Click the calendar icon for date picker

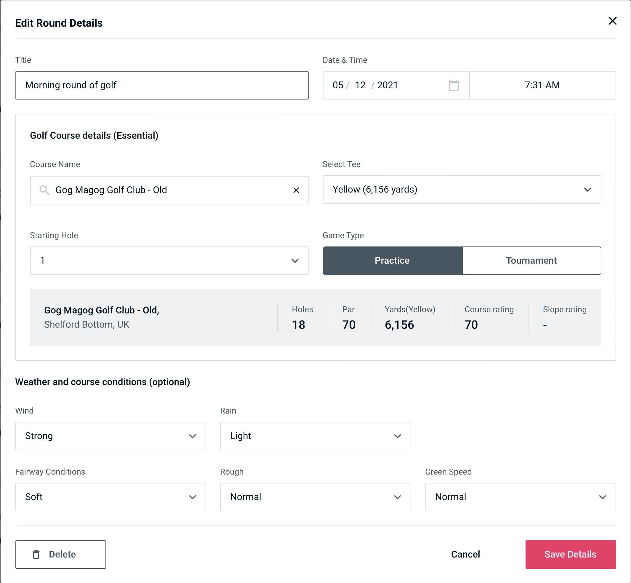[454, 85]
